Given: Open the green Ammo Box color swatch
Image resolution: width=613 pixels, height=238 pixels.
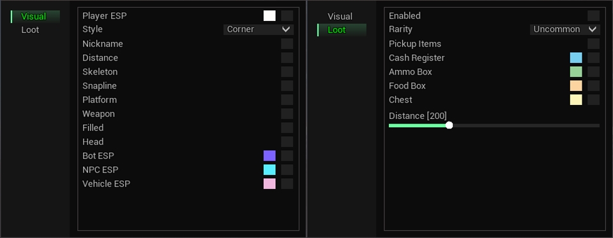Looking at the screenshot, I should point(576,72).
